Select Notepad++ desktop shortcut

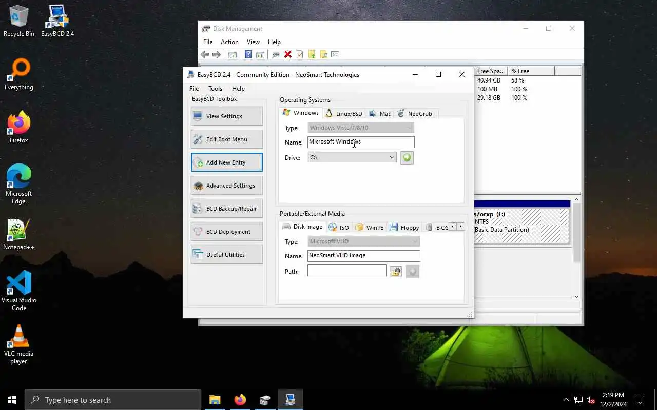19,235
